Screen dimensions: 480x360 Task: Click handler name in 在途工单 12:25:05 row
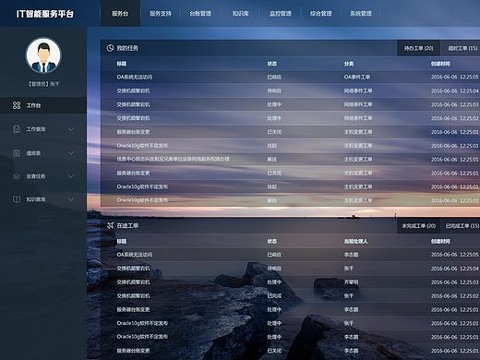tap(351, 255)
